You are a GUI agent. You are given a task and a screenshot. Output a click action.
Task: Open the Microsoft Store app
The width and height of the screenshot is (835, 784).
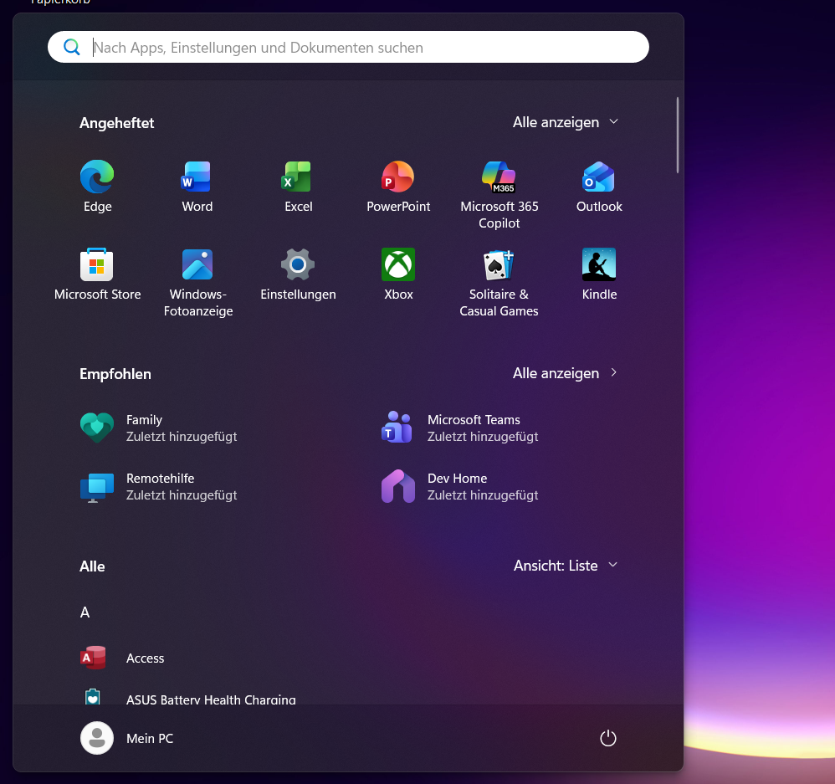pyautogui.click(x=97, y=274)
